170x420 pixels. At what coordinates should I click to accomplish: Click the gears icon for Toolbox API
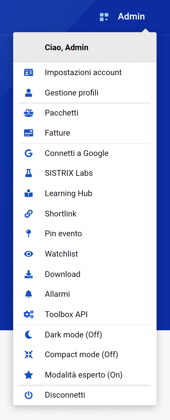pos(29,314)
